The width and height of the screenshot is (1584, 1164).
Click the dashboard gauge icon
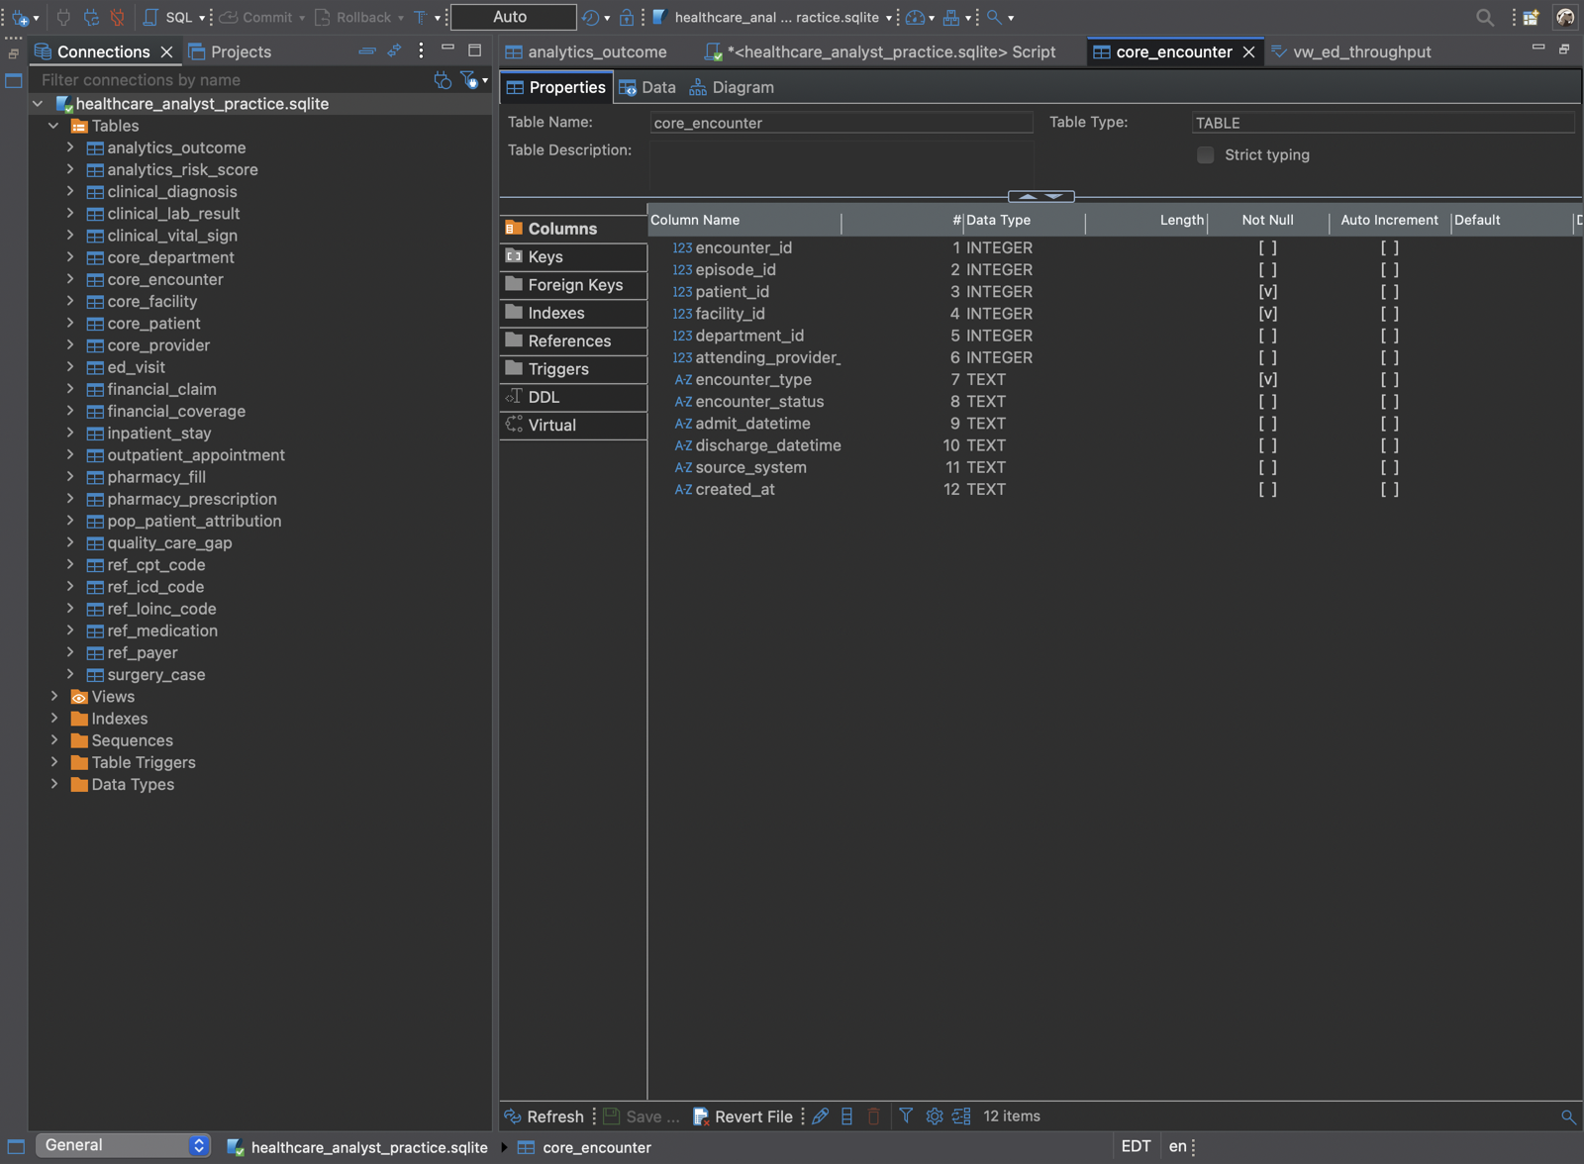916,18
